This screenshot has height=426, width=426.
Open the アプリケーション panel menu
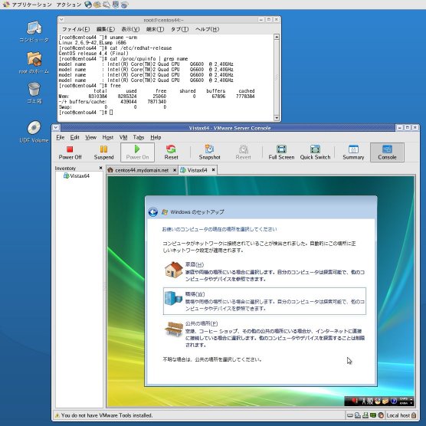click(x=28, y=5)
